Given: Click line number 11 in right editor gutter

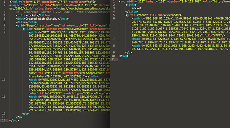Looking at the screenshot, I should 113,59.
